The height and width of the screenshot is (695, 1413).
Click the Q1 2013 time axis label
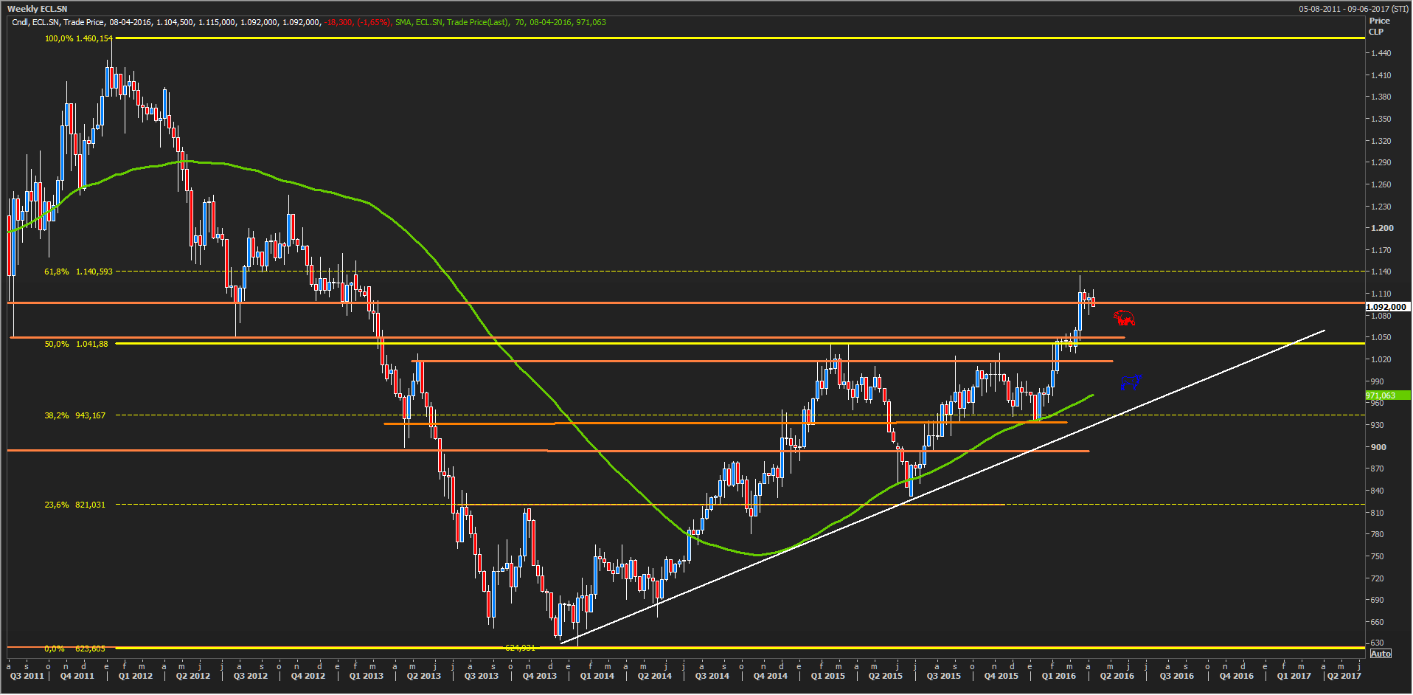tap(367, 676)
